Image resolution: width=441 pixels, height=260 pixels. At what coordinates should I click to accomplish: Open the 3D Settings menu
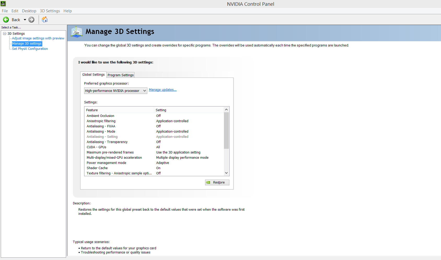(x=50, y=11)
